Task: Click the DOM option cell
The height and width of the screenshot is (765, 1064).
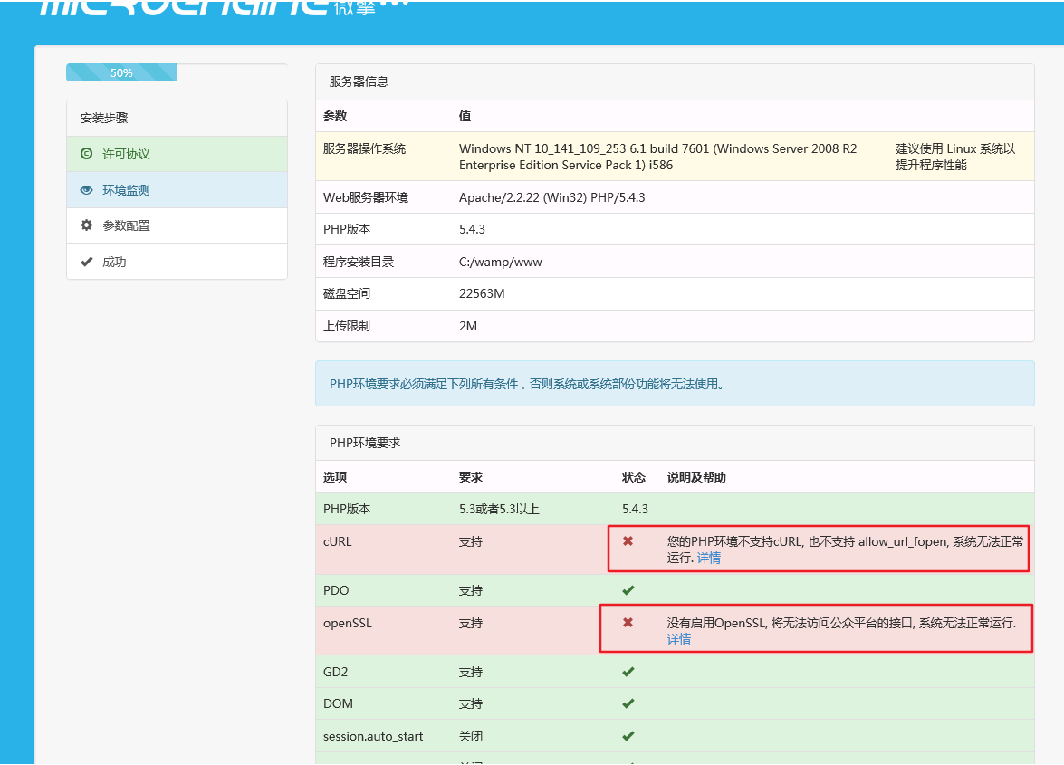Action: (x=338, y=703)
